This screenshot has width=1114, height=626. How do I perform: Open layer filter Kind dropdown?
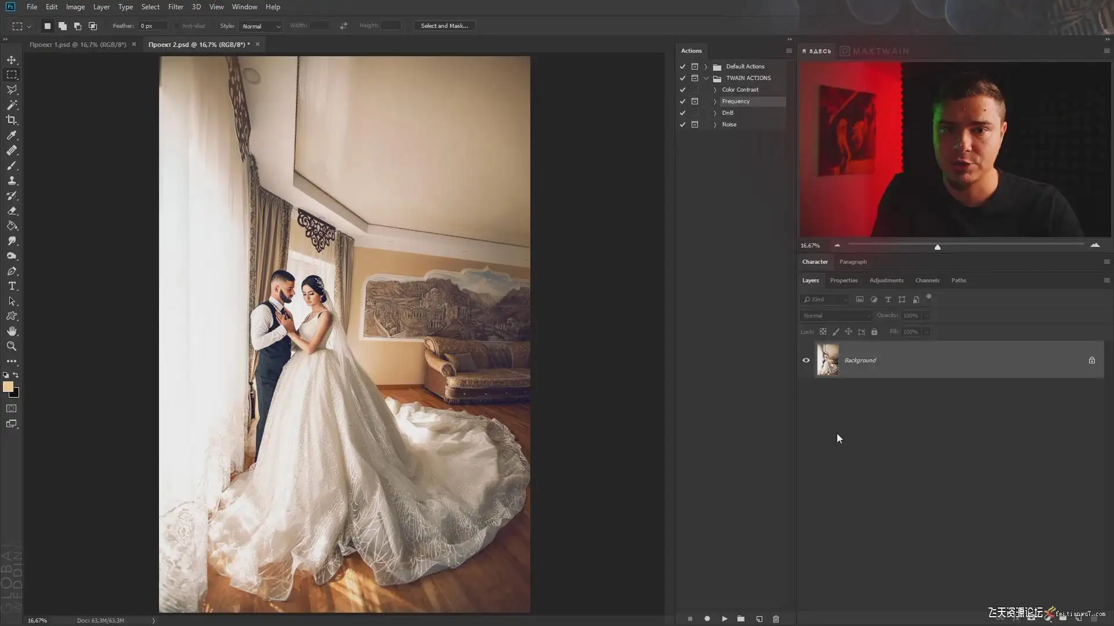[x=824, y=300]
